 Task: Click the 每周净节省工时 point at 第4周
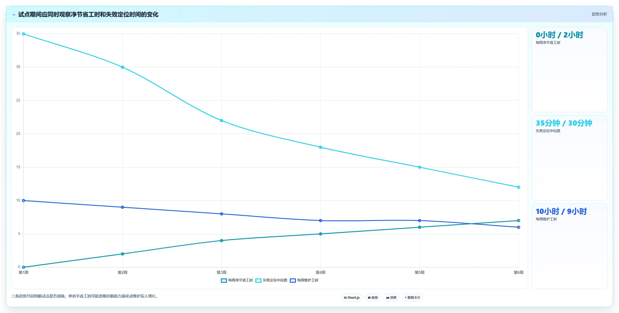coord(320,234)
